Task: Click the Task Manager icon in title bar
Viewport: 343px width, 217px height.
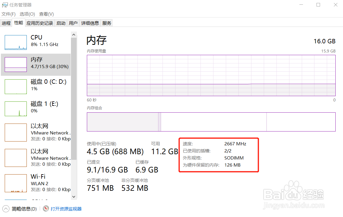Action: 5,5
